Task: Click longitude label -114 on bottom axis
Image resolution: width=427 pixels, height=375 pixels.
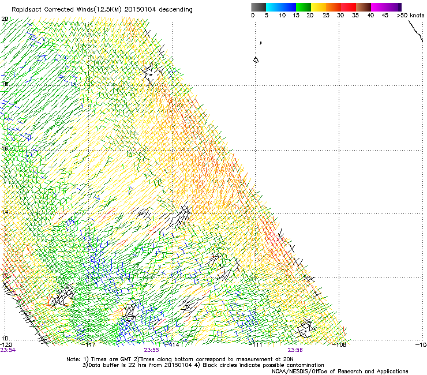Action: click(173, 345)
